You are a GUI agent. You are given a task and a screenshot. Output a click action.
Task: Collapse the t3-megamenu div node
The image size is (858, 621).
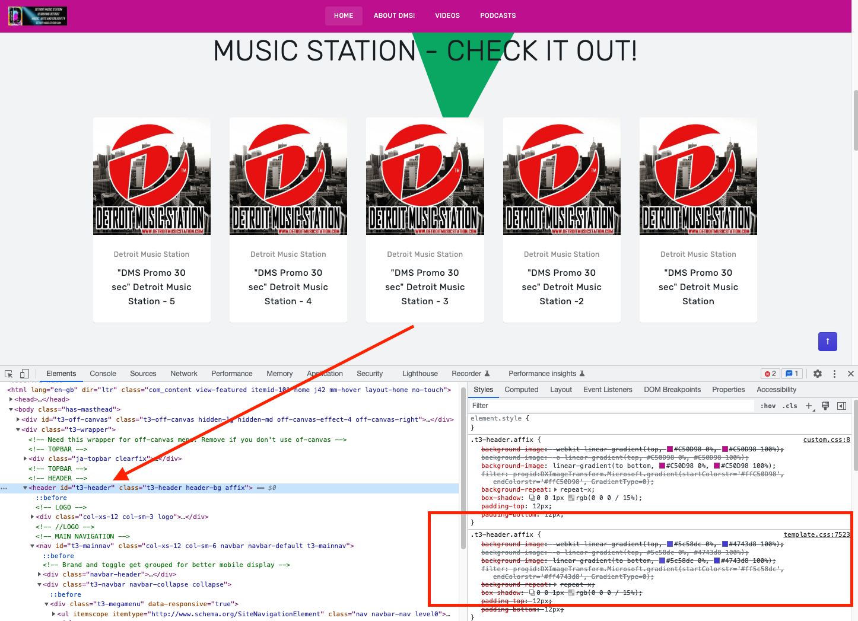[46, 604]
